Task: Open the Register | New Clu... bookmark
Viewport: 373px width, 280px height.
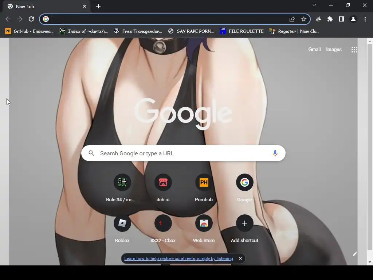Action: (294, 31)
